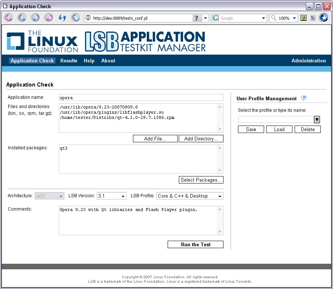
Task: Click the Google search engine icon
Action: (x=216, y=18)
